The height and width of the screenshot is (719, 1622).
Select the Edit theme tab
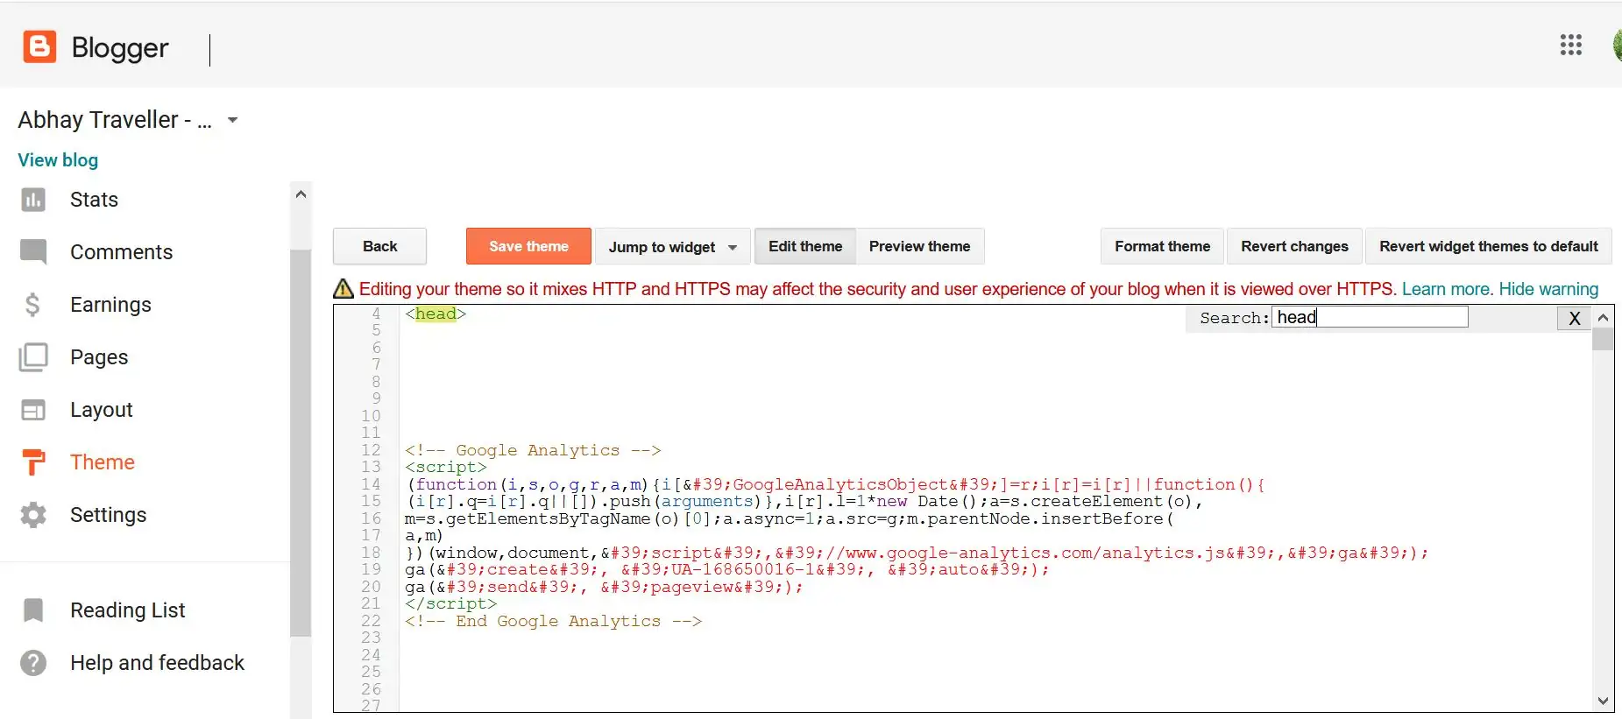click(x=804, y=247)
